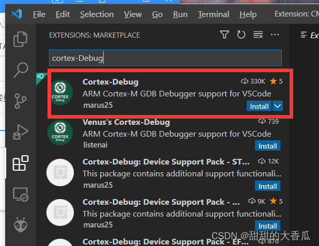This screenshot has height=246, width=319.
Task: Open the Go menu
Action: [x=157, y=14]
